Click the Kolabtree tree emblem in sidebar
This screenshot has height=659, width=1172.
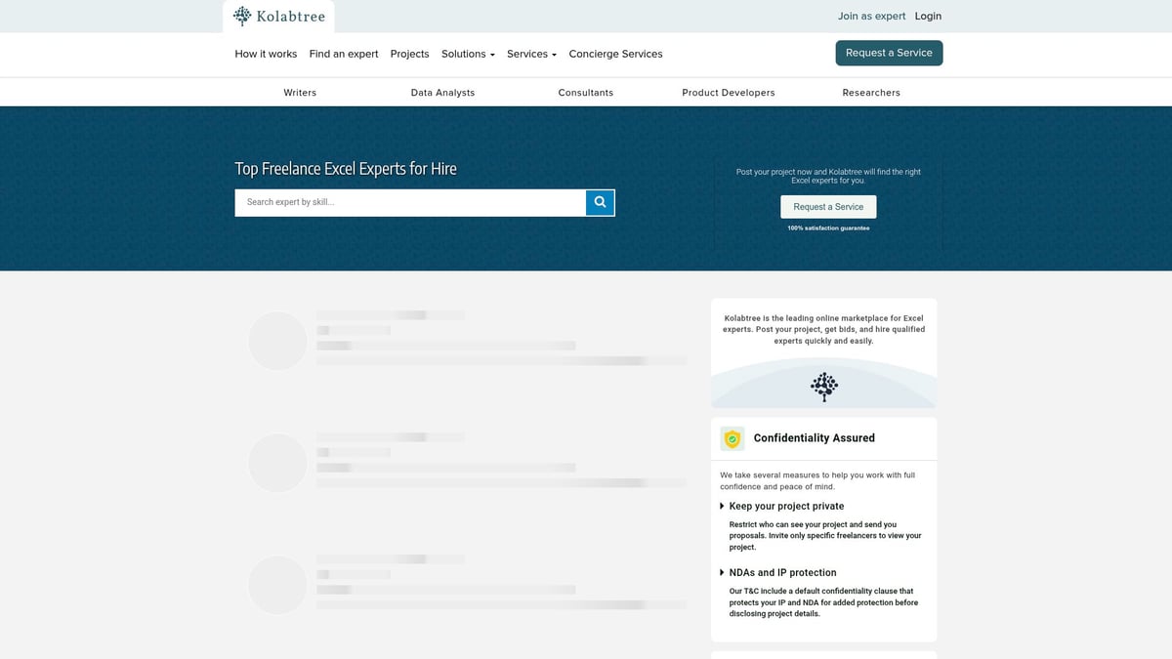(x=824, y=387)
